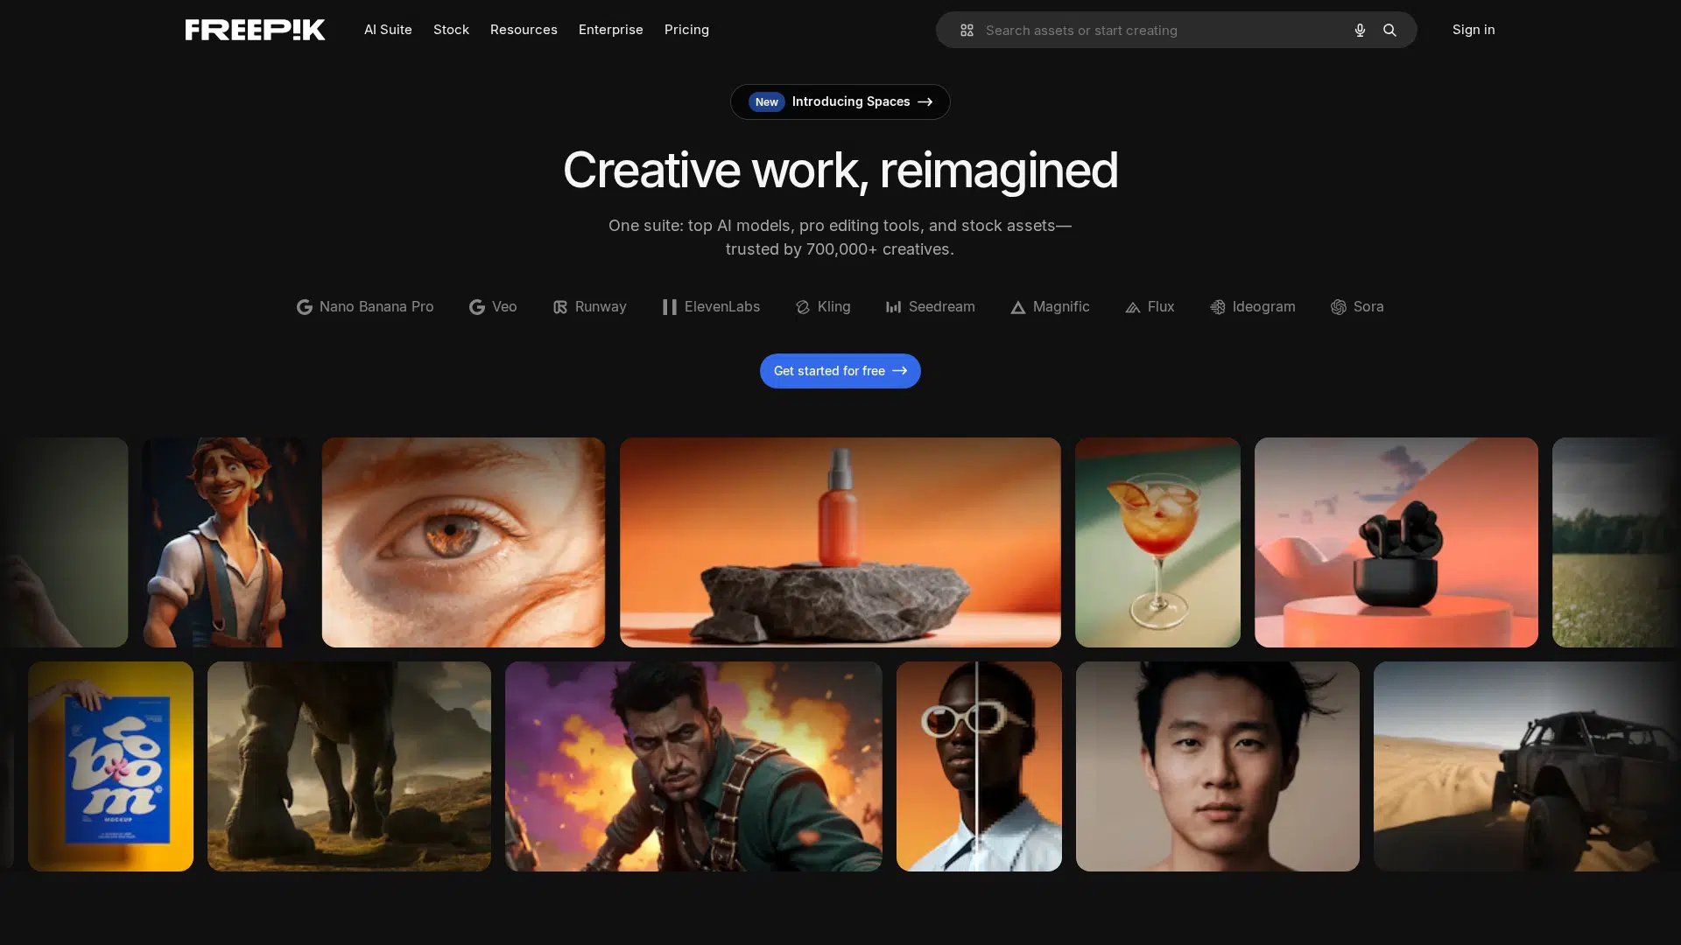Click the ElevenLabs model icon
The width and height of the screenshot is (1681, 945).
coord(670,307)
